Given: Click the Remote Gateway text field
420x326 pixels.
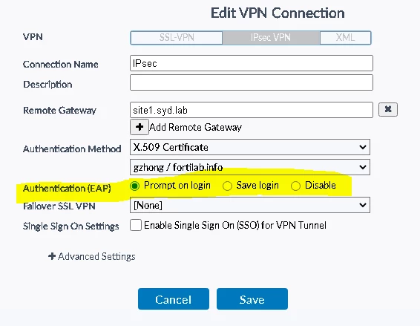Looking at the screenshot, I should pos(252,110).
